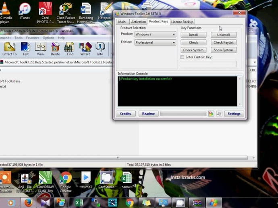Click the Install key button
The image size is (278, 208).
coord(193,35)
